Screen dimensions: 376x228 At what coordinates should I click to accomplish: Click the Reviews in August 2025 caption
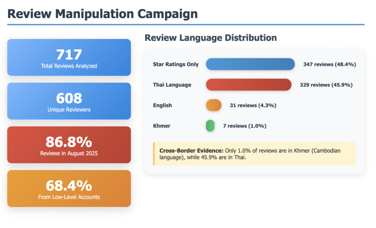click(x=69, y=153)
